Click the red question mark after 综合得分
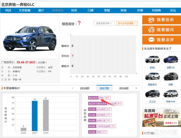 [x=79, y=23]
